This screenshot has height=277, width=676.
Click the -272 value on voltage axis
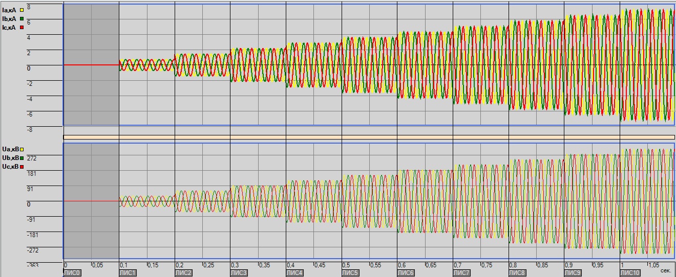[x=32, y=250]
